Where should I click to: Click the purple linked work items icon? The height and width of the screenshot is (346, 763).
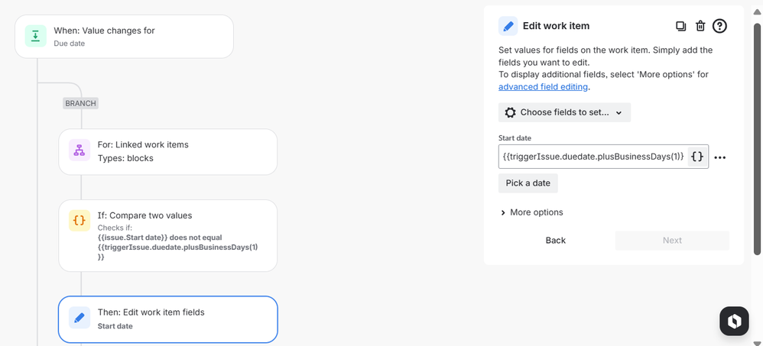pyautogui.click(x=80, y=150)
